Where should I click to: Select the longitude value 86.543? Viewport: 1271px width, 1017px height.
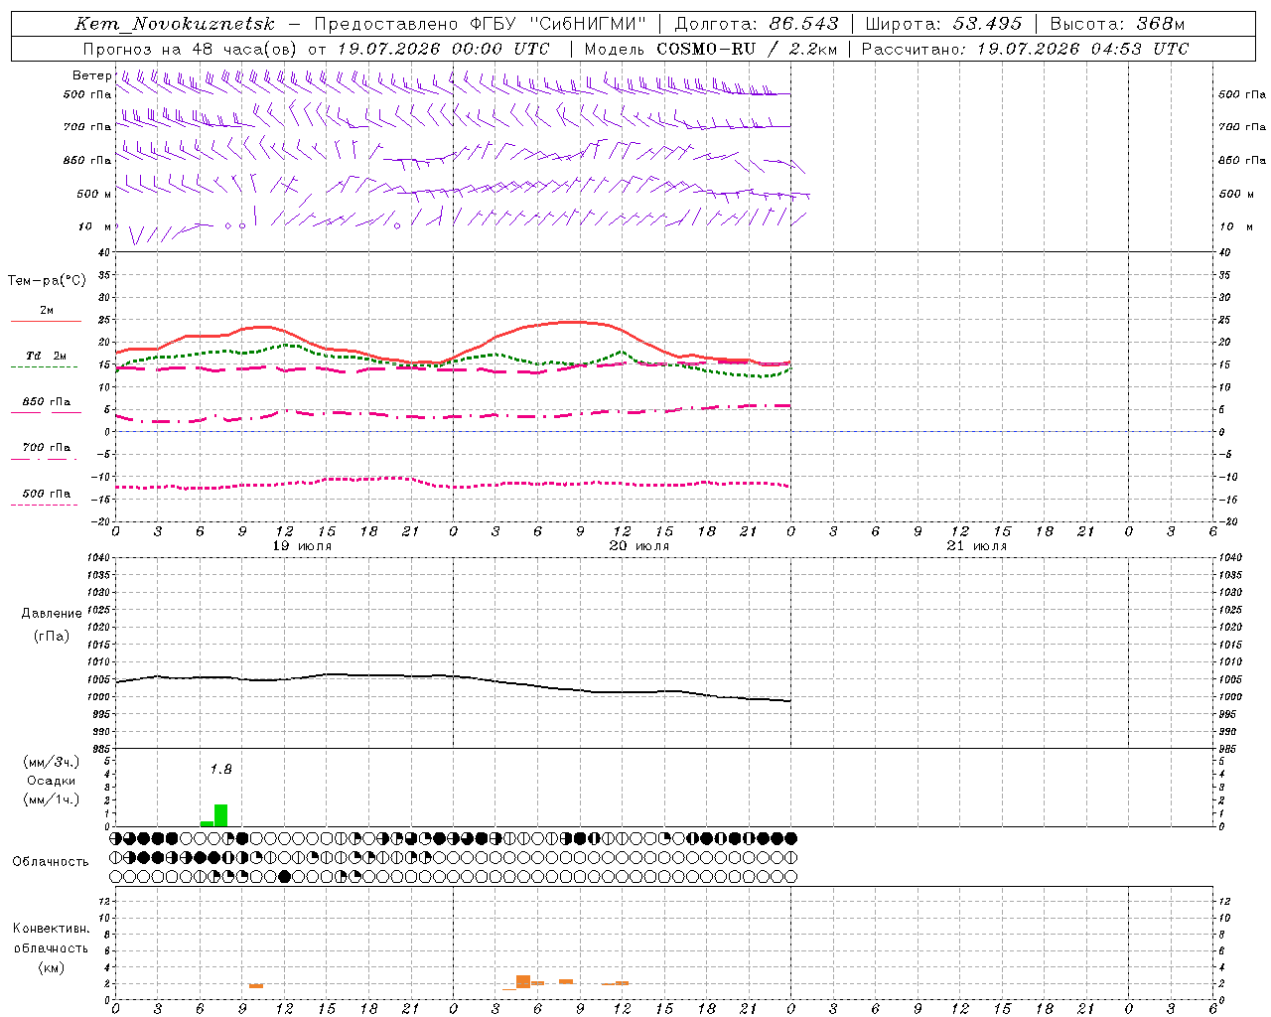click(x=804, y=24)
